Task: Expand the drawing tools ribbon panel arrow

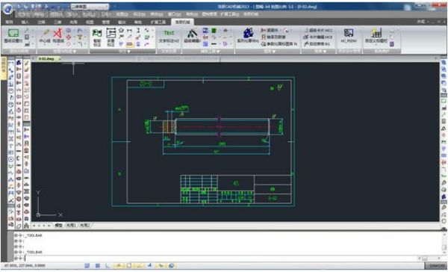Action: (x=75, y=52)
